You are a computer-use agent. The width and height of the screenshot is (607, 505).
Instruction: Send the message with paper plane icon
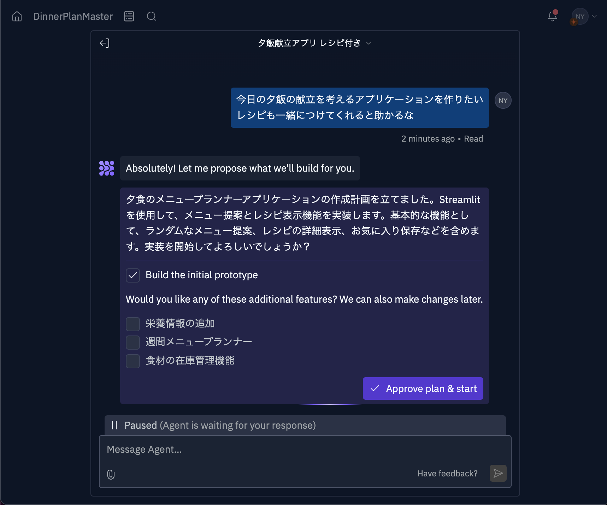[498, 473]
